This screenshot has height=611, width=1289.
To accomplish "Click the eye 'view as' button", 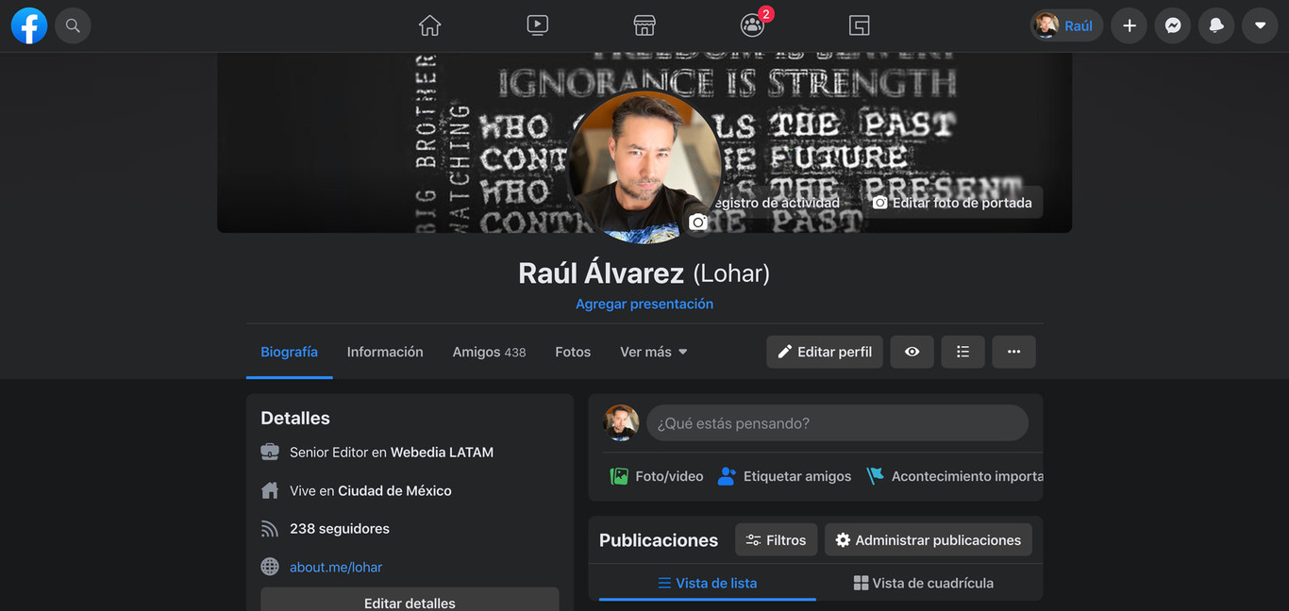I will point(912,352).
